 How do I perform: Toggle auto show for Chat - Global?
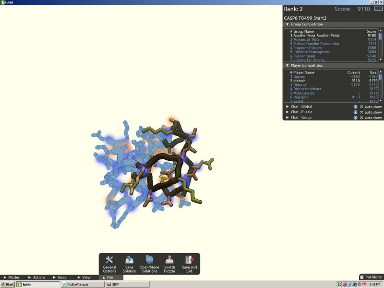[361, 107]
